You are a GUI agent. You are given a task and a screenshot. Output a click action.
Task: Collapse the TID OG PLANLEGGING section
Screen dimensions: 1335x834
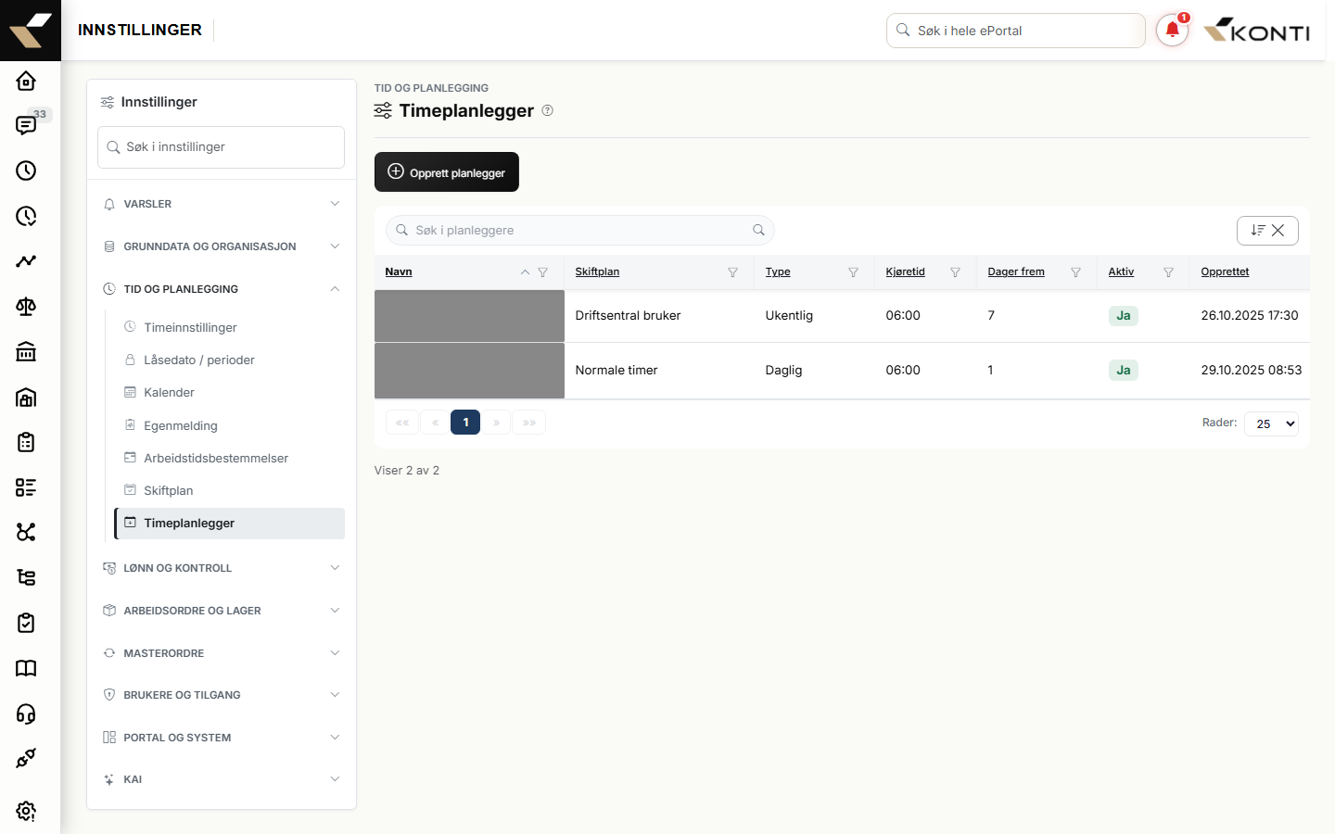pos(222,289)
